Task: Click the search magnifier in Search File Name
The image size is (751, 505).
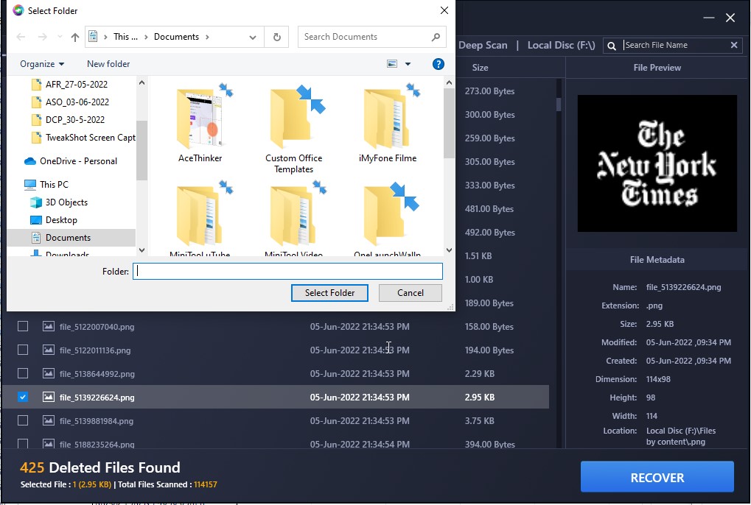Action: point(612,45)
